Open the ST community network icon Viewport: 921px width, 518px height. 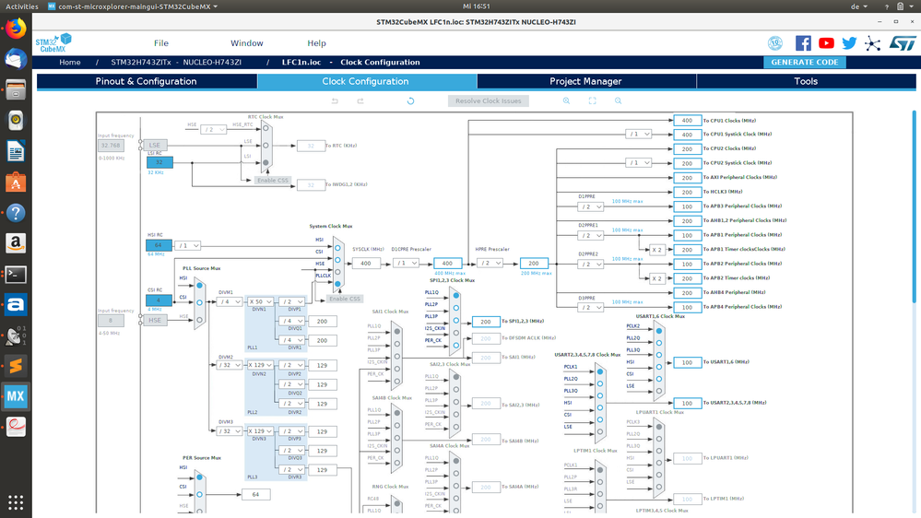(873, 43)
